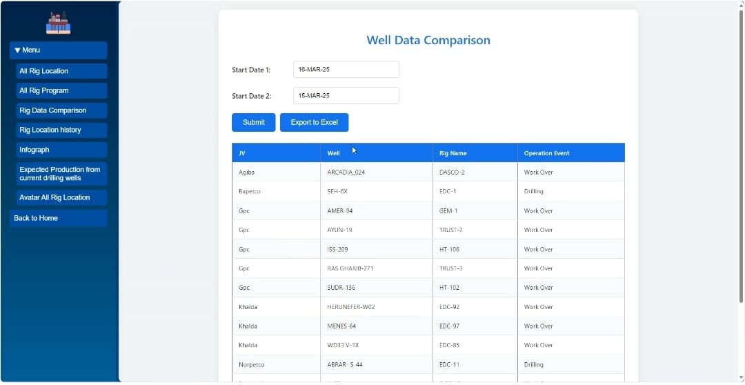Select the MENES-64 well cell

(377, 326)
